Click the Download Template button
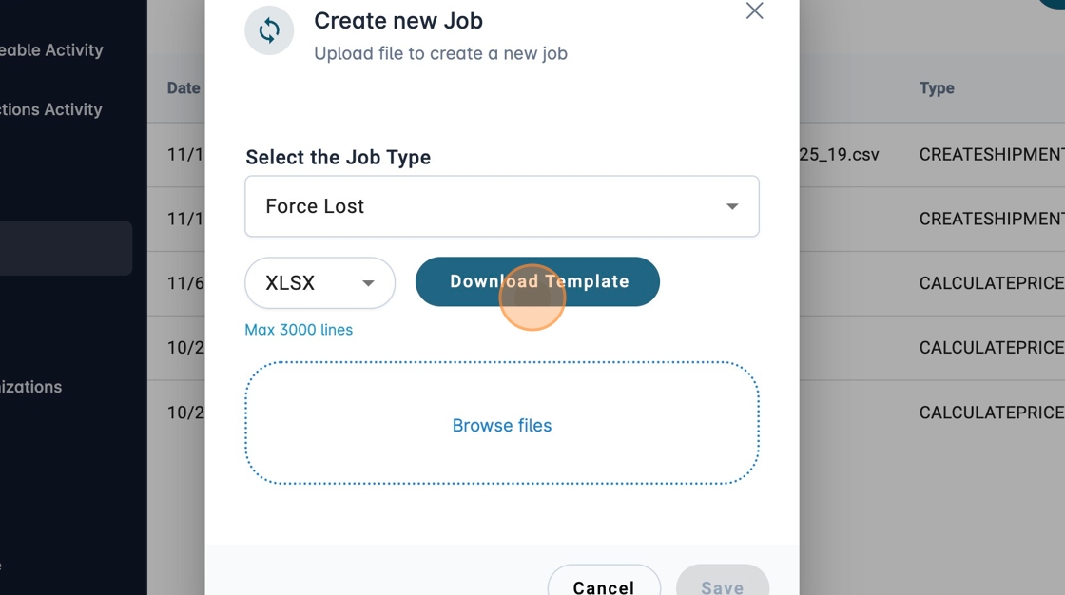 (x=538, y=281)
